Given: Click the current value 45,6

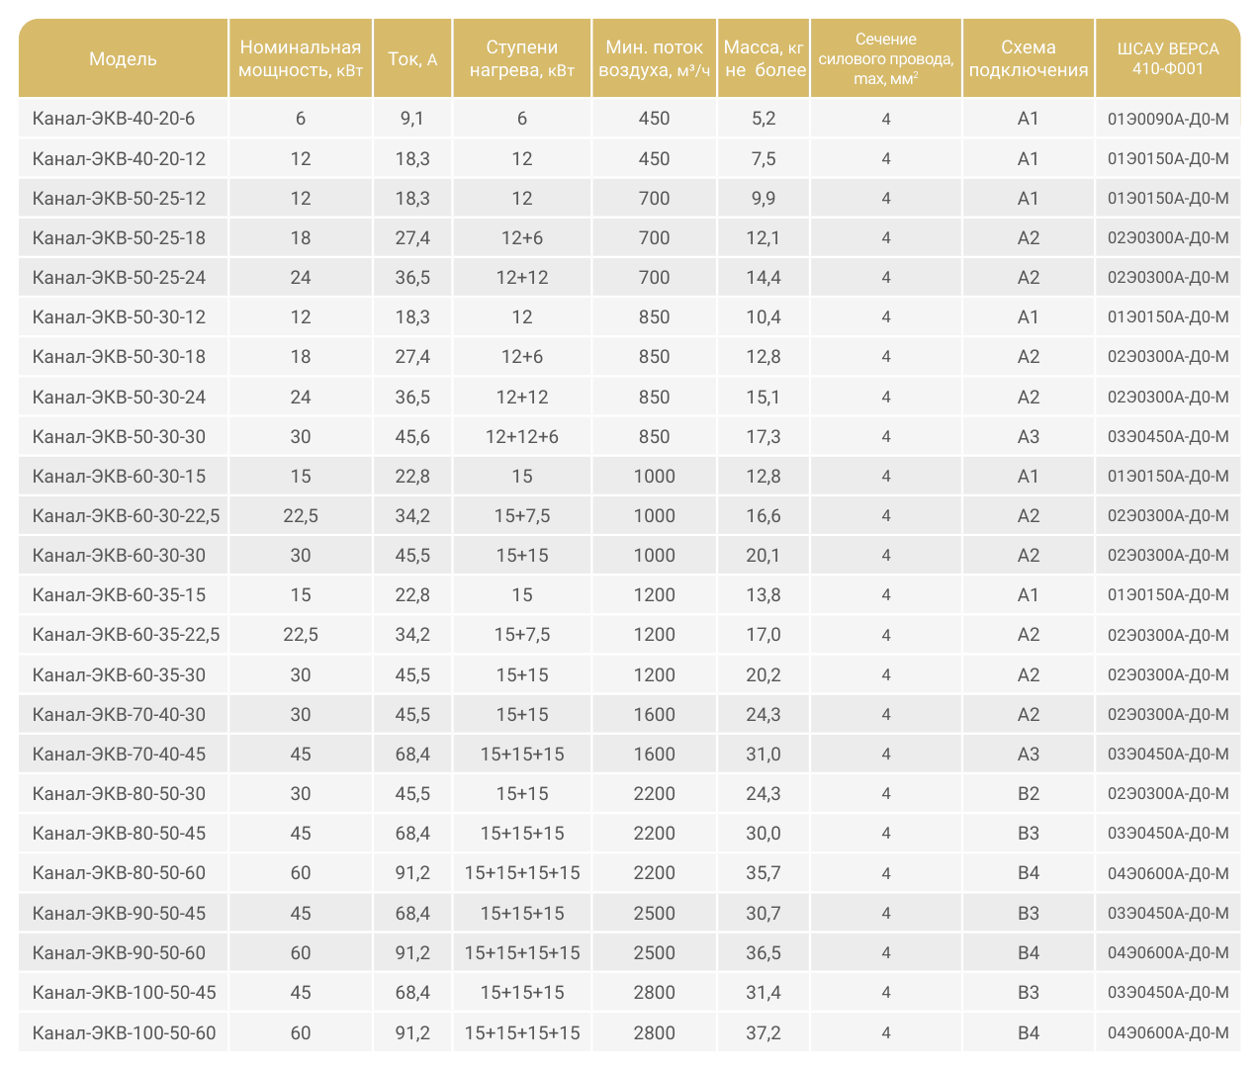Looking at the screenshot, I should [412, 436].
